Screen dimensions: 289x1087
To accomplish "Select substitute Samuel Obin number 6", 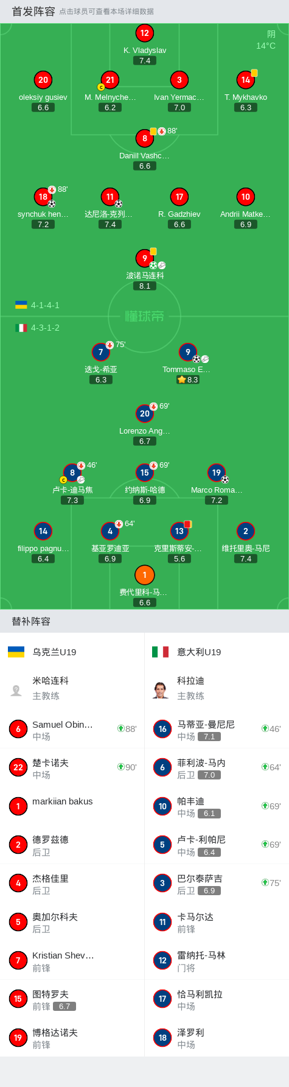I will [x=72, y=730].
